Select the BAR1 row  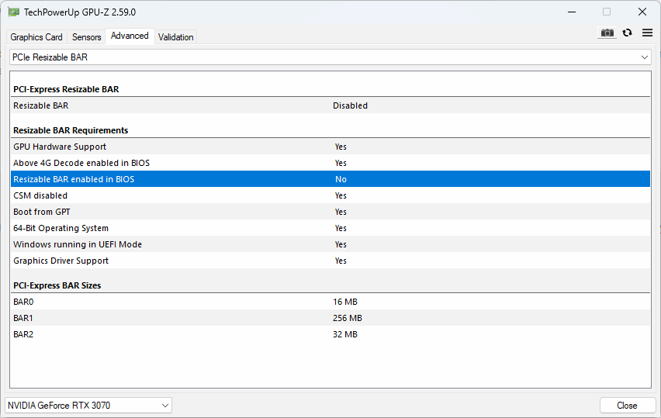tap(330, 318)
